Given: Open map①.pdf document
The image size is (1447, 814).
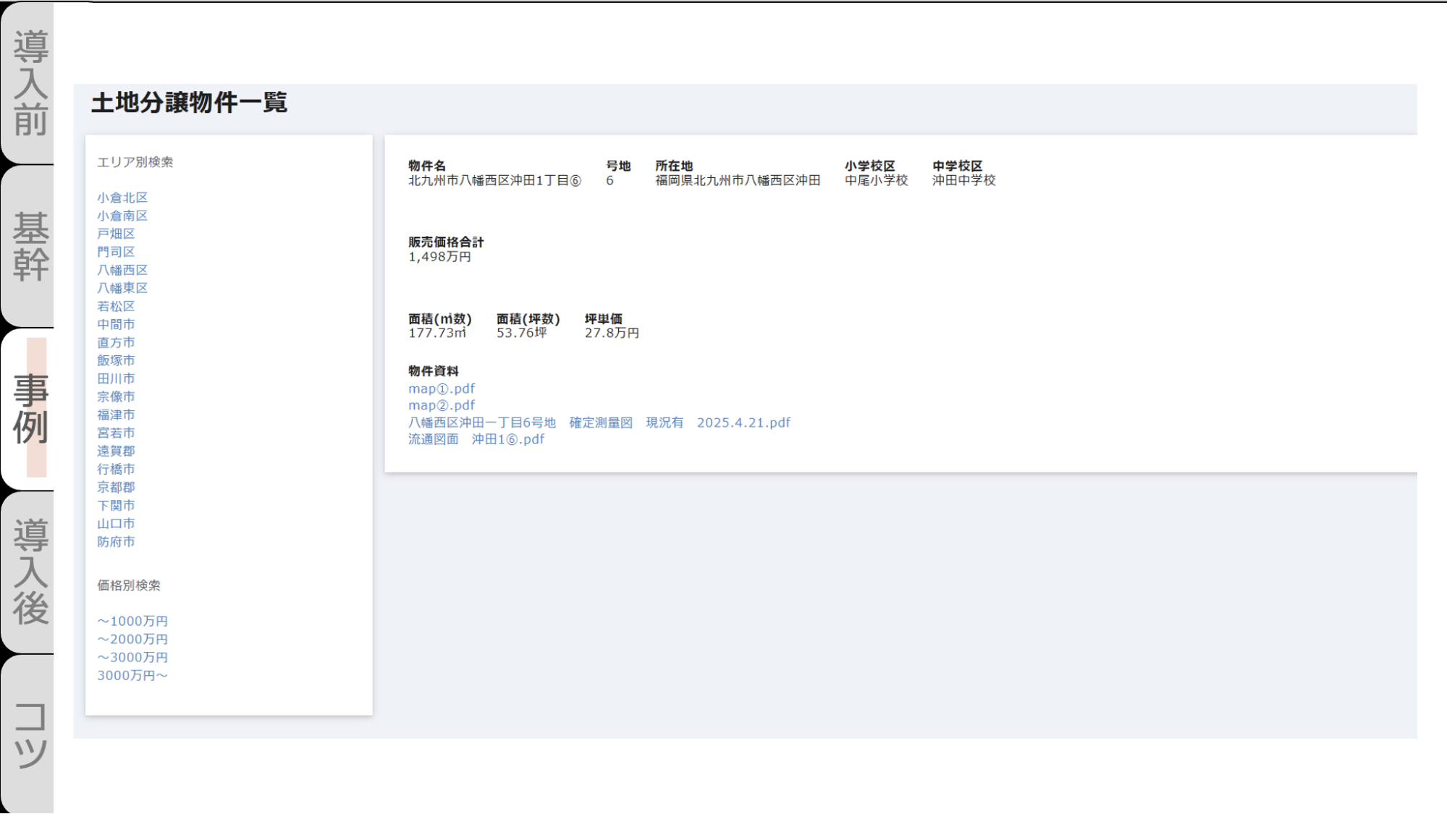Looking at the screenshot, I should [442, 389].
